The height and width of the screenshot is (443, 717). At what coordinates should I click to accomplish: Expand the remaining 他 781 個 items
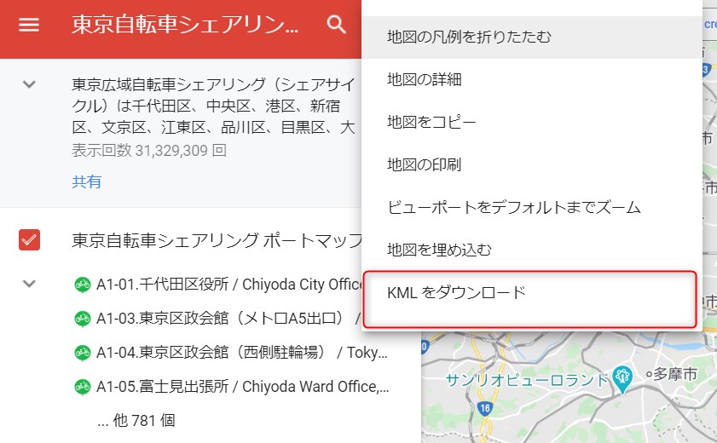click(135, 420)
